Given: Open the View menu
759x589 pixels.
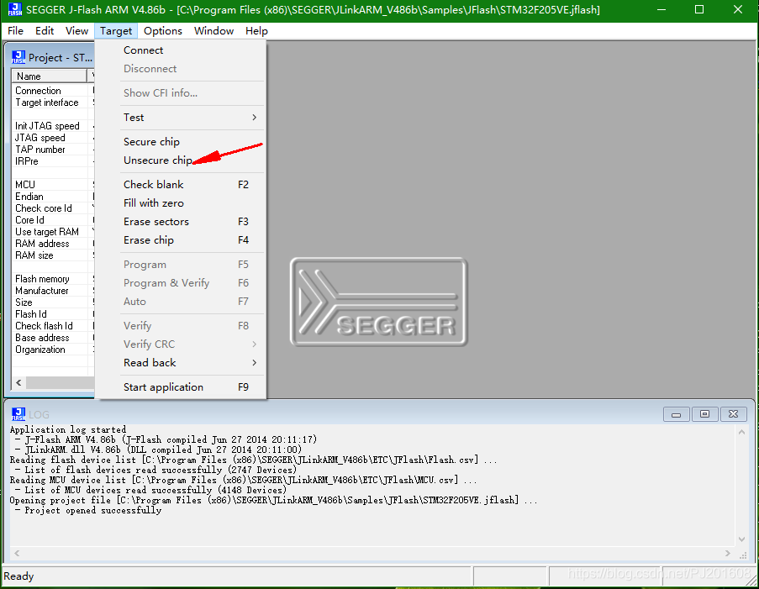Looking at the screenshot, I should (76, 31).
